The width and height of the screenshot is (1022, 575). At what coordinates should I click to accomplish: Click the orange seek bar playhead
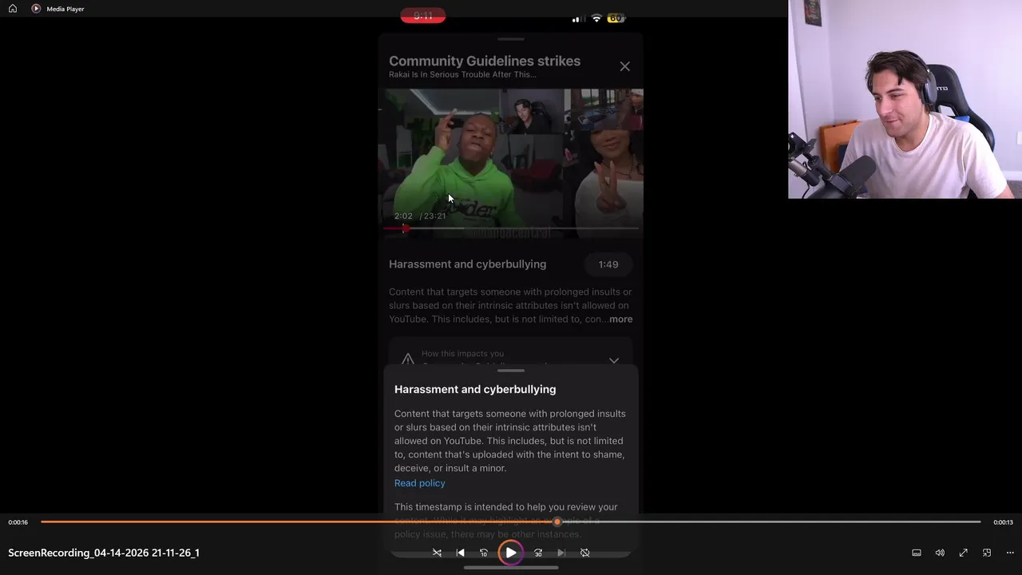pyautogui.click(x=557, y=521)
